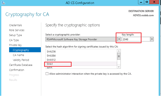Click the hash list scroll up arrow
Image resolution: width=161 pixels, height=96 pixels.
[x=119, y=51]
